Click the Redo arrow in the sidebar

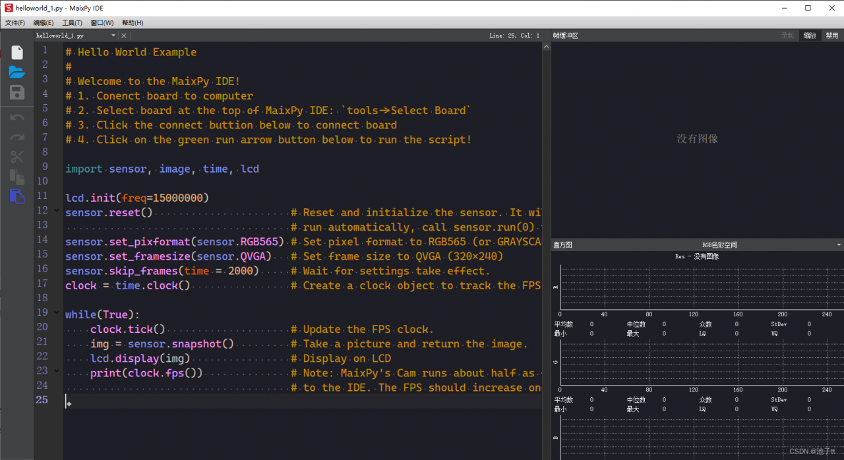17,137
